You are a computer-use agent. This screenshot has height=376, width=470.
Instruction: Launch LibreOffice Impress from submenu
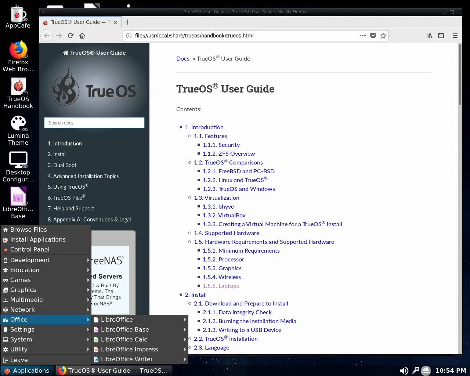(x=140, y=349)
